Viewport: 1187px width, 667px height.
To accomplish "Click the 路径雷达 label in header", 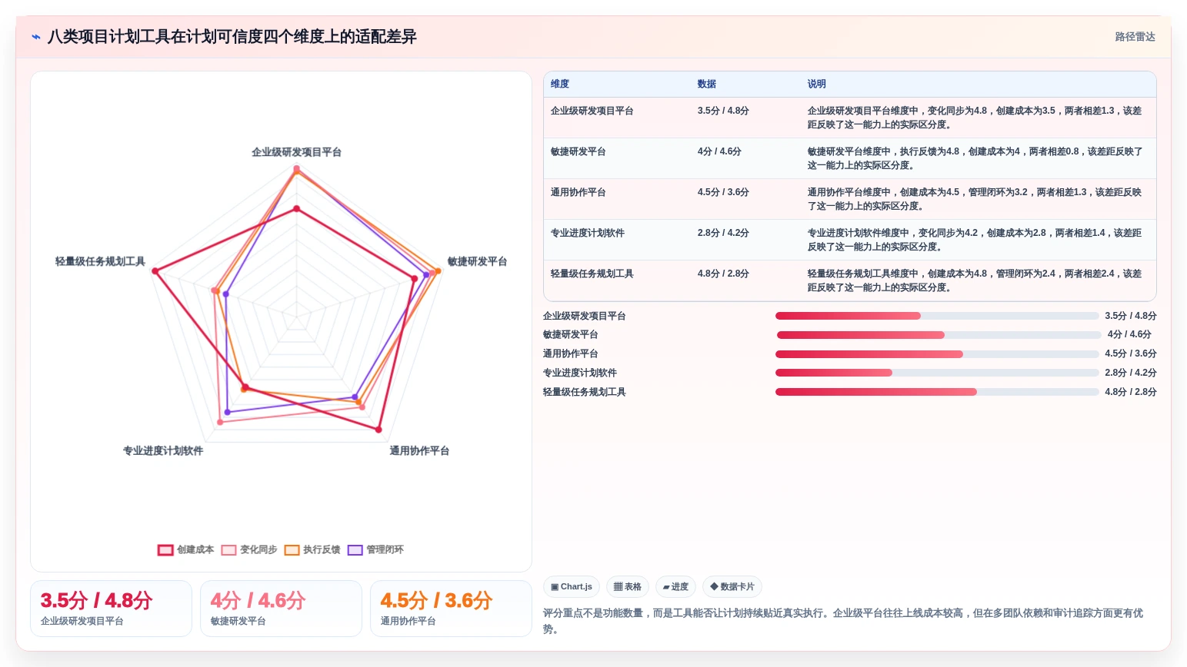I will pos(1135,37).
